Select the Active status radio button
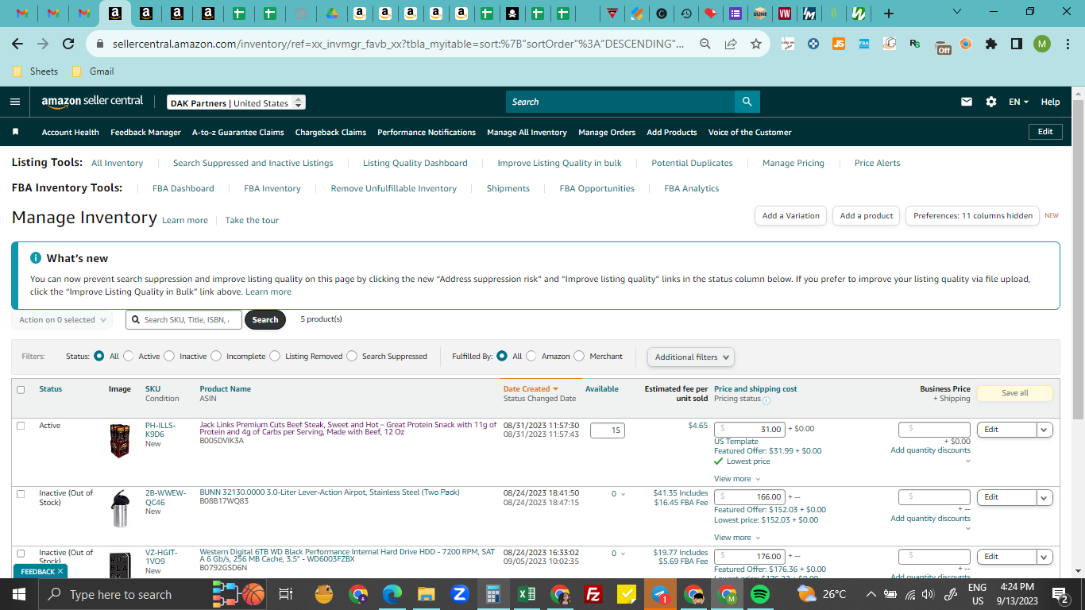This screenshot has width=1085, height=610. 128,356
